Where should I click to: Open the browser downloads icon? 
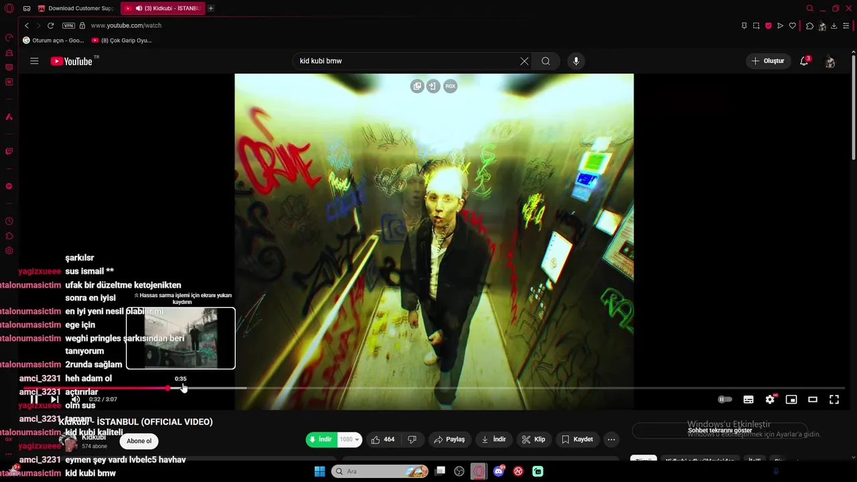834,25
